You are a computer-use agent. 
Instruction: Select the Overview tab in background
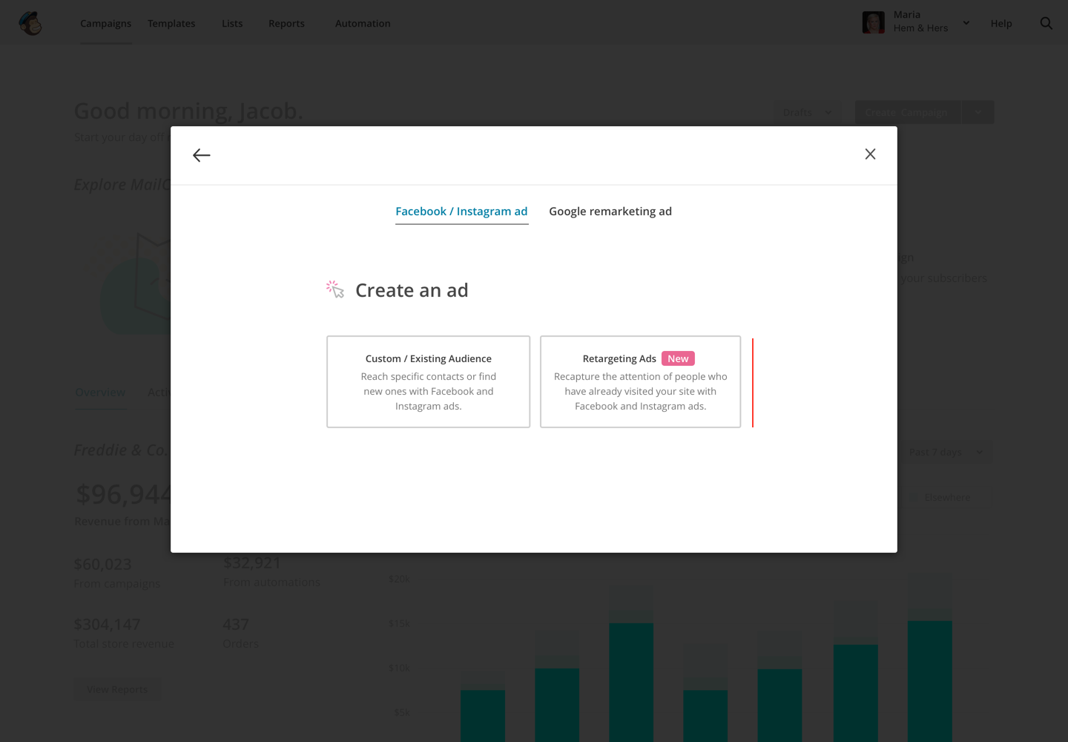click(x=100, y=393)
